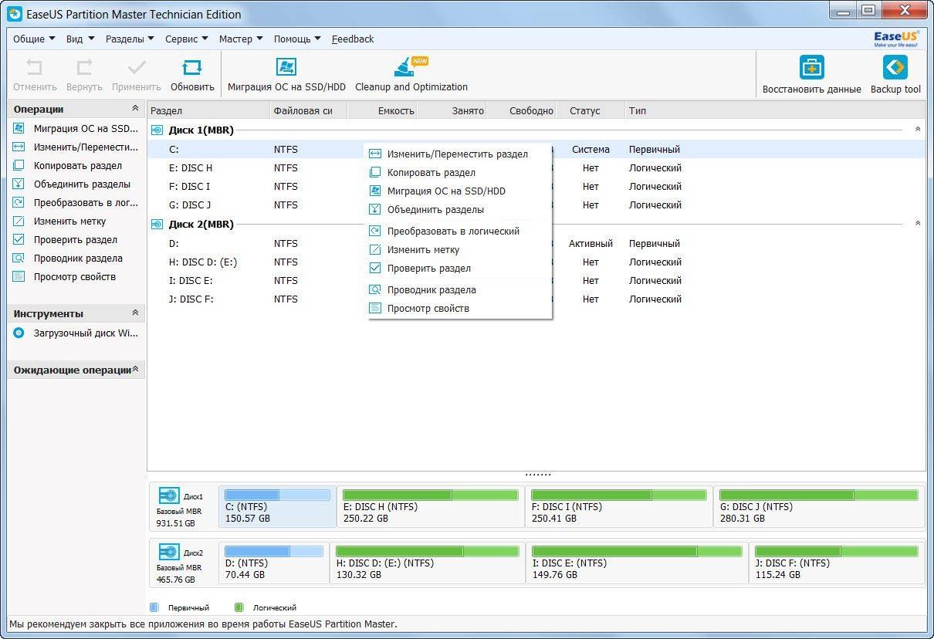Click the sidebar icon beside Копировать раздел
This screenshot has height=639, width=934.
19,165
